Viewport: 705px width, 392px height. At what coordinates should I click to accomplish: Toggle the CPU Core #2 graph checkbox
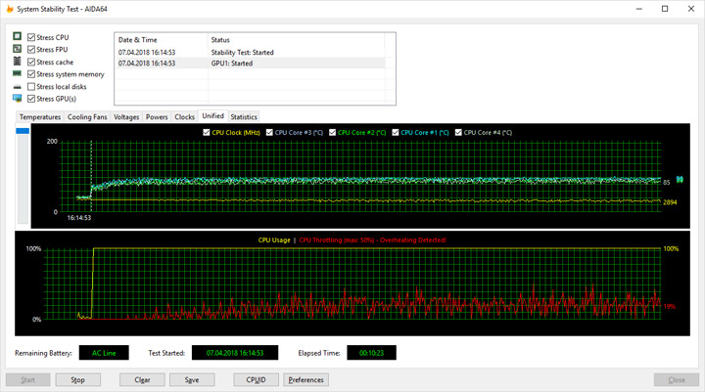(332, 133)
